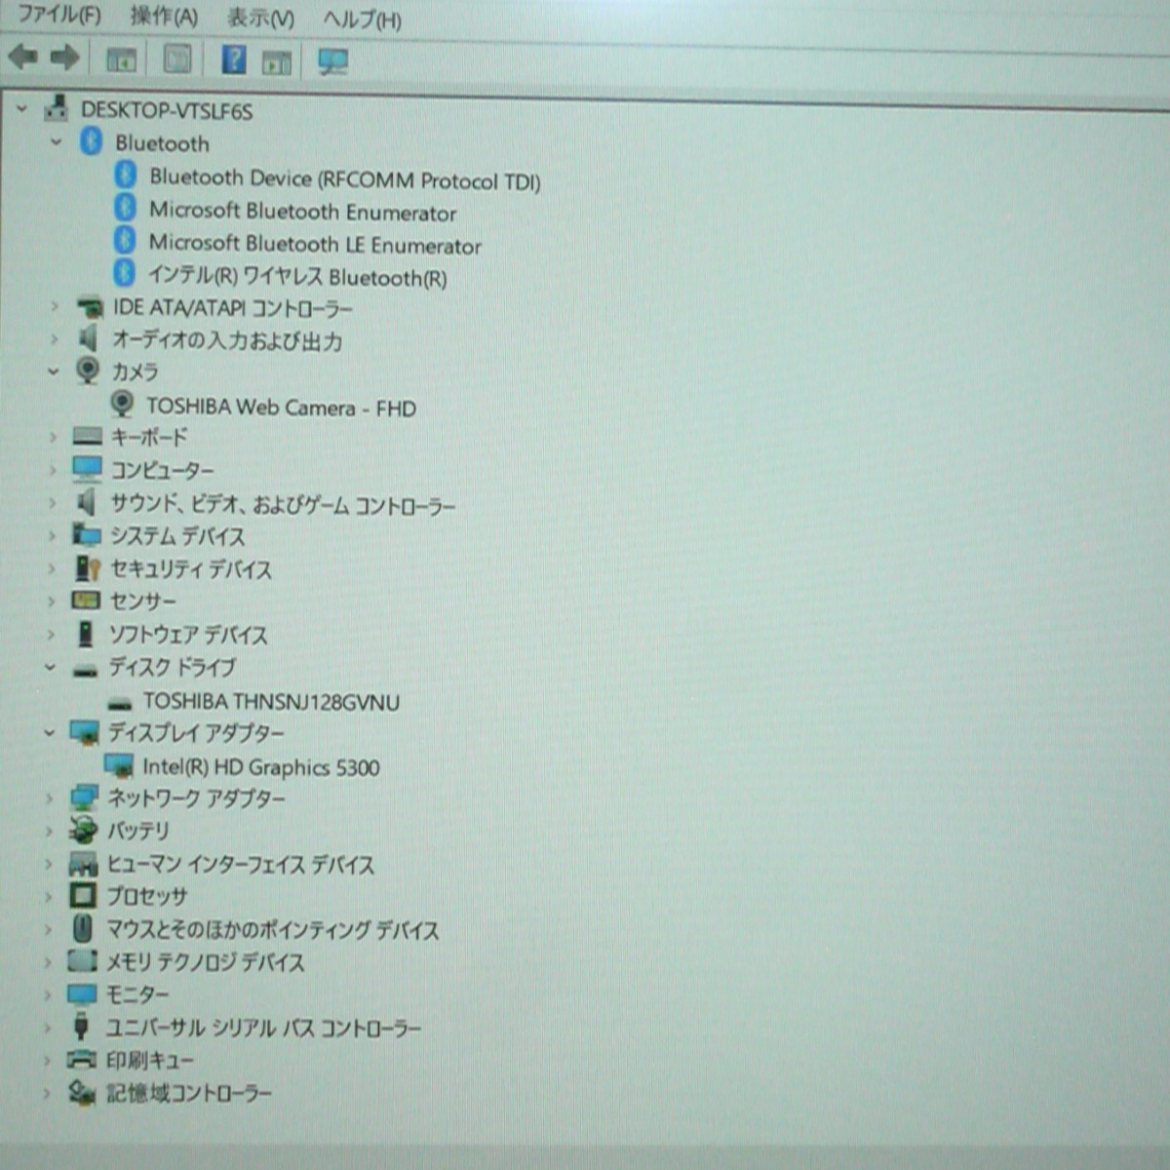Open the ヘルプ(H) menu
This screenshot has height=1170, width=1170.
click(362, 19)
